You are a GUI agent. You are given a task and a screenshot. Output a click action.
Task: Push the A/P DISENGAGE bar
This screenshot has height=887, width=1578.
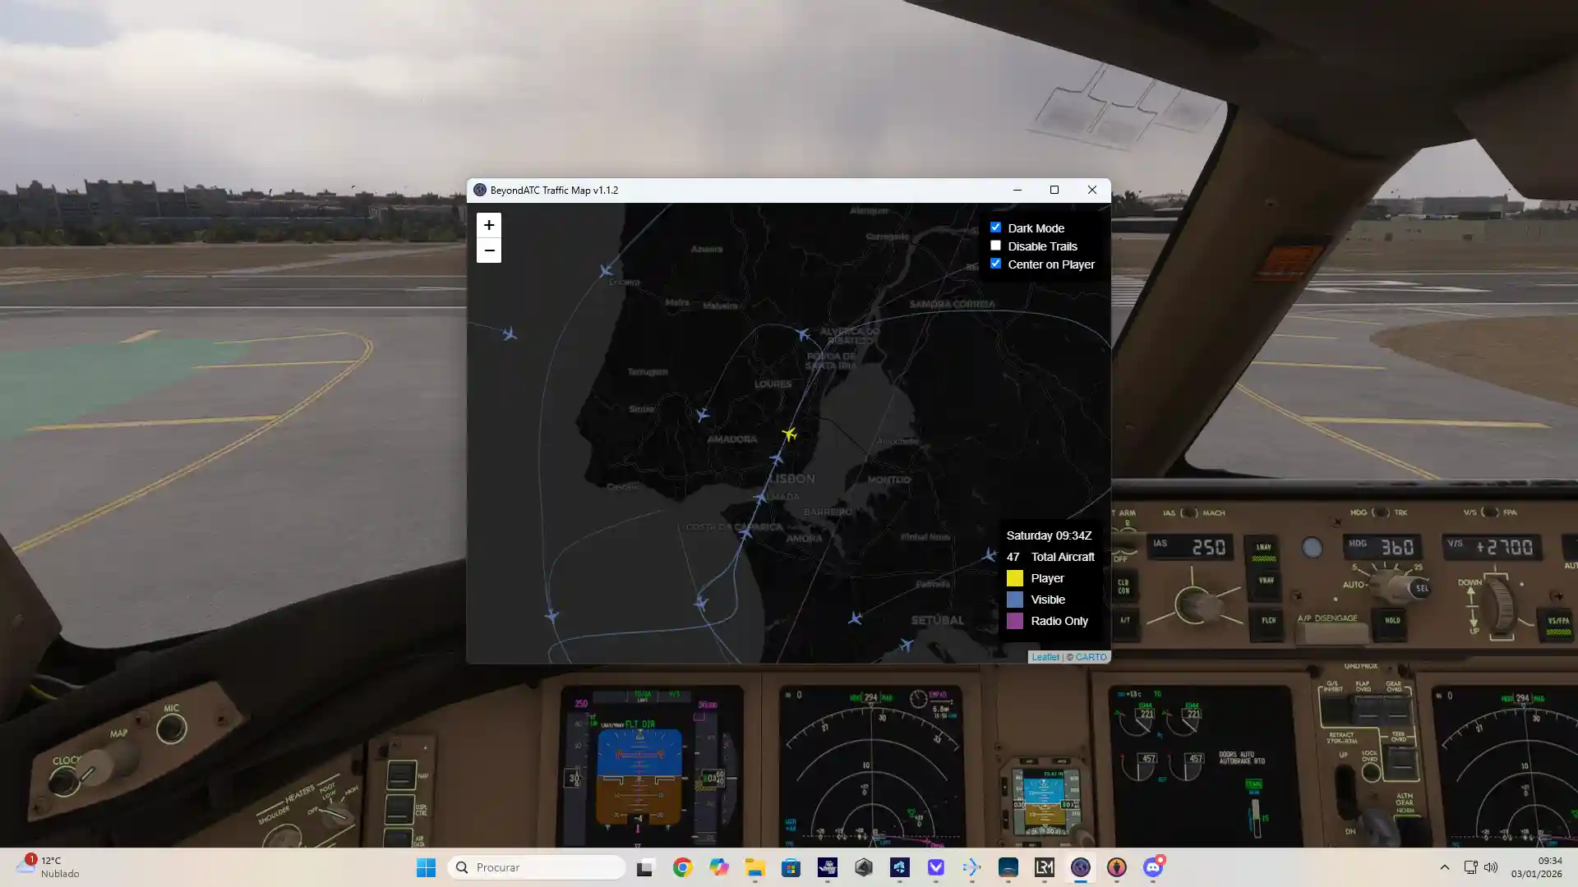coord(1331,633)
